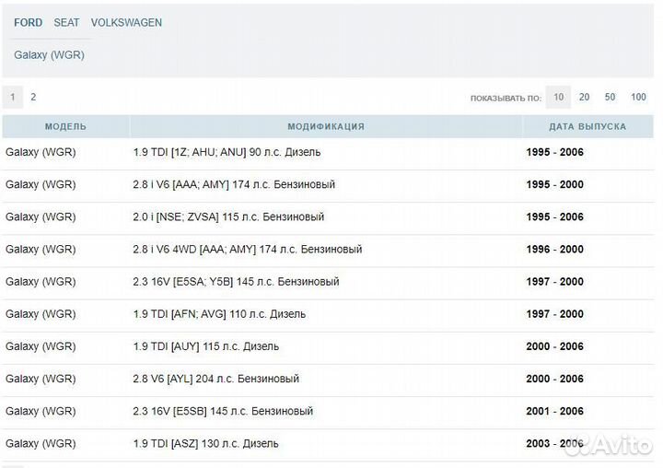Select page 1 in pagination
663x468 pixels.
click(x=13, y=97)
